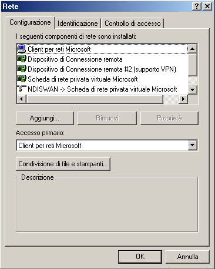The width and height of the screenshot is (215, 269).
Task: Confirm with the OK button
Action: (140, 257)
